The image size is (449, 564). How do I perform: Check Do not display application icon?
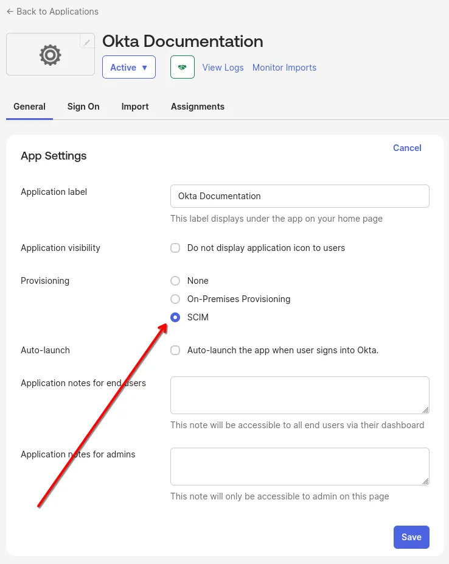pos(175,248)
